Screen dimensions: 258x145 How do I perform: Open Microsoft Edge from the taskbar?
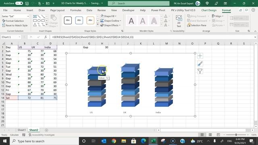(144, 141)
